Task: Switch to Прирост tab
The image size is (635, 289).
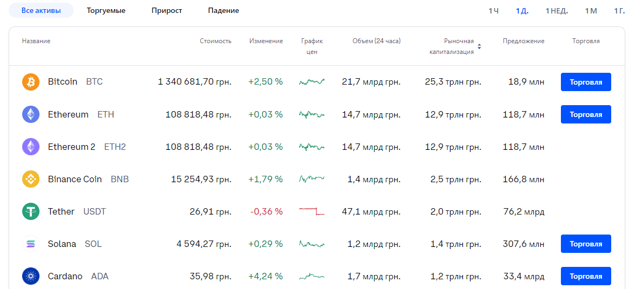Action: pyautogui.click(x=167, y=10)
